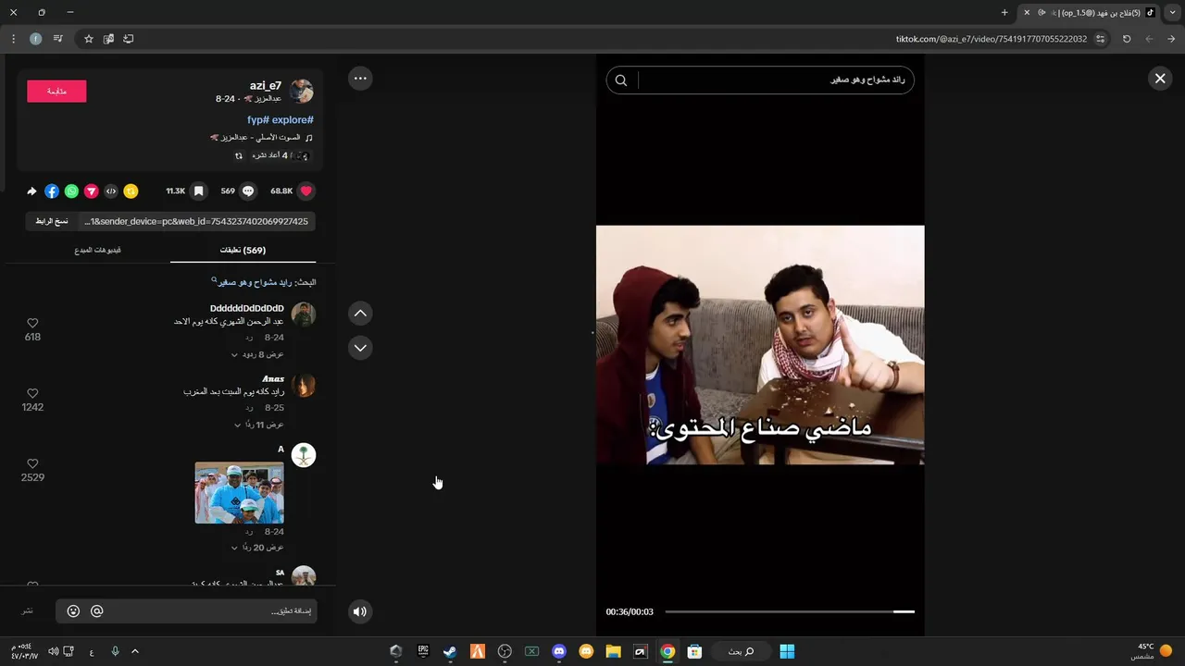Bookmark this page with the star icon
The height and width of the screenshot is (666, 1185).
coord(89,39)
